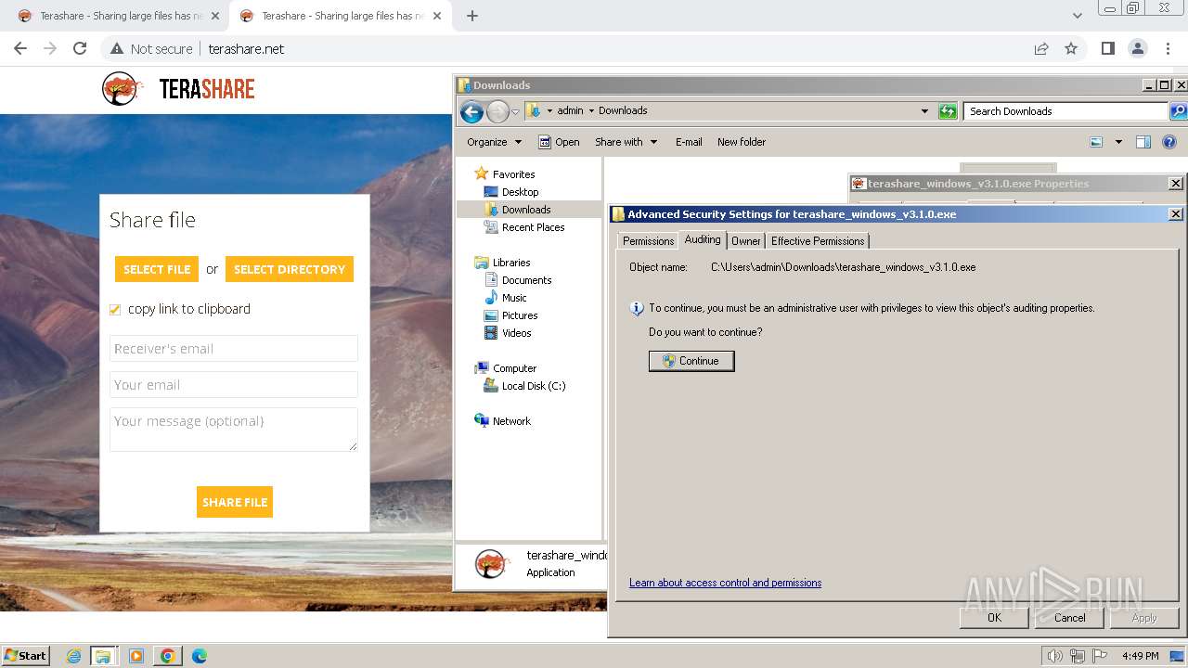Expand the admin breadcrumb arrow

click(591, 110)
